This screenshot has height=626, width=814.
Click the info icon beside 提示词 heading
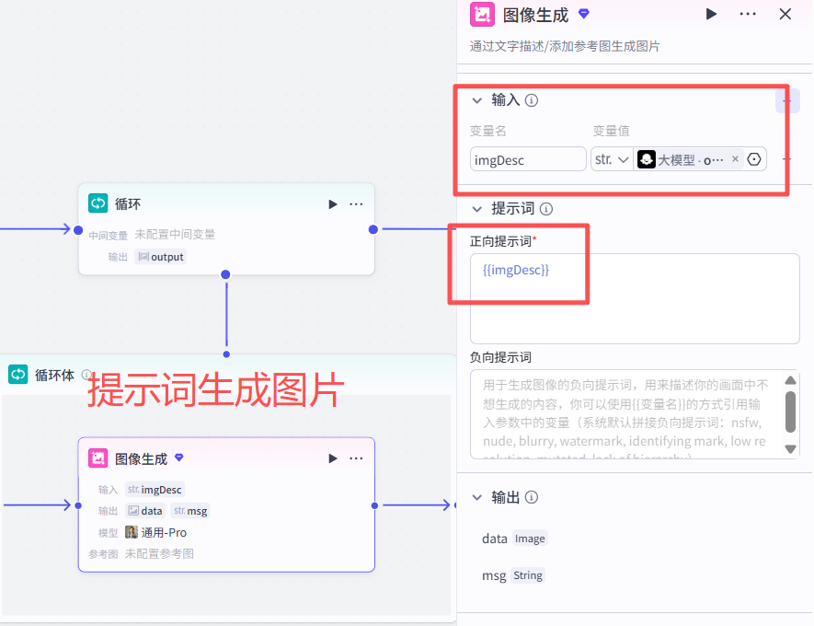click(x=547, y=209)
